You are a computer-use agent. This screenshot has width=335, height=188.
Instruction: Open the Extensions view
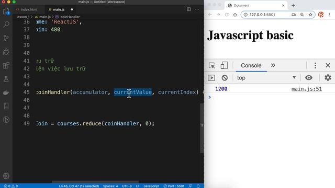click(6, 65)
